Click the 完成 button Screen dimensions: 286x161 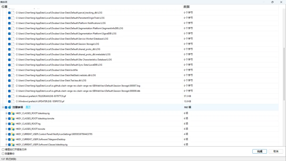tap(260, 151)
